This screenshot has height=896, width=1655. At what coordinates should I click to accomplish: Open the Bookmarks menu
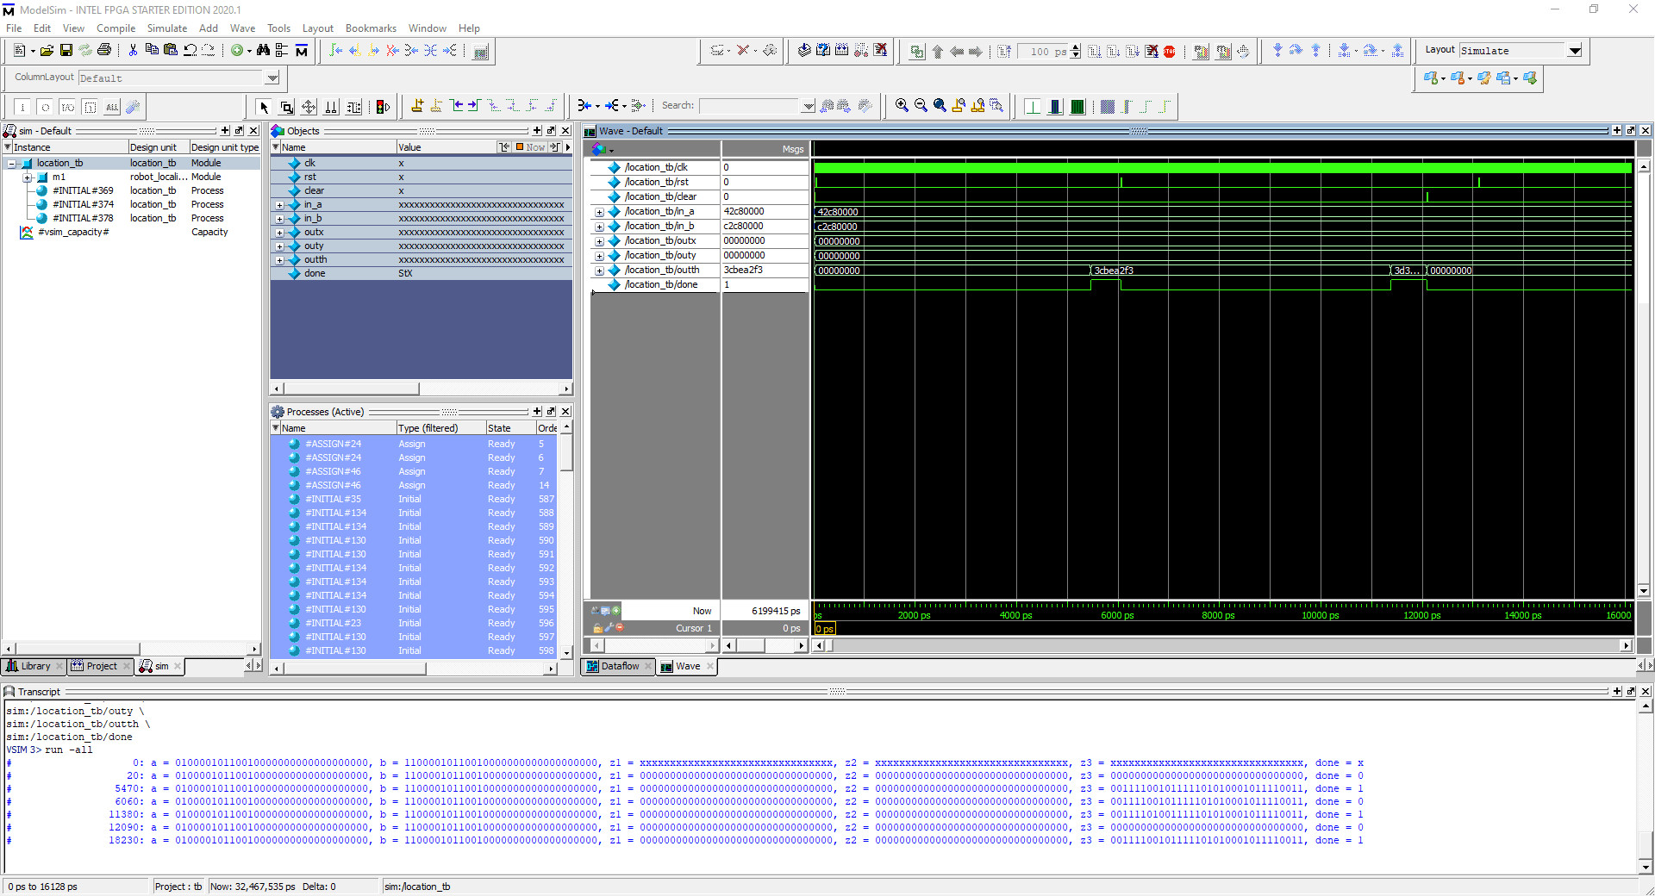[x=371, y=28]
